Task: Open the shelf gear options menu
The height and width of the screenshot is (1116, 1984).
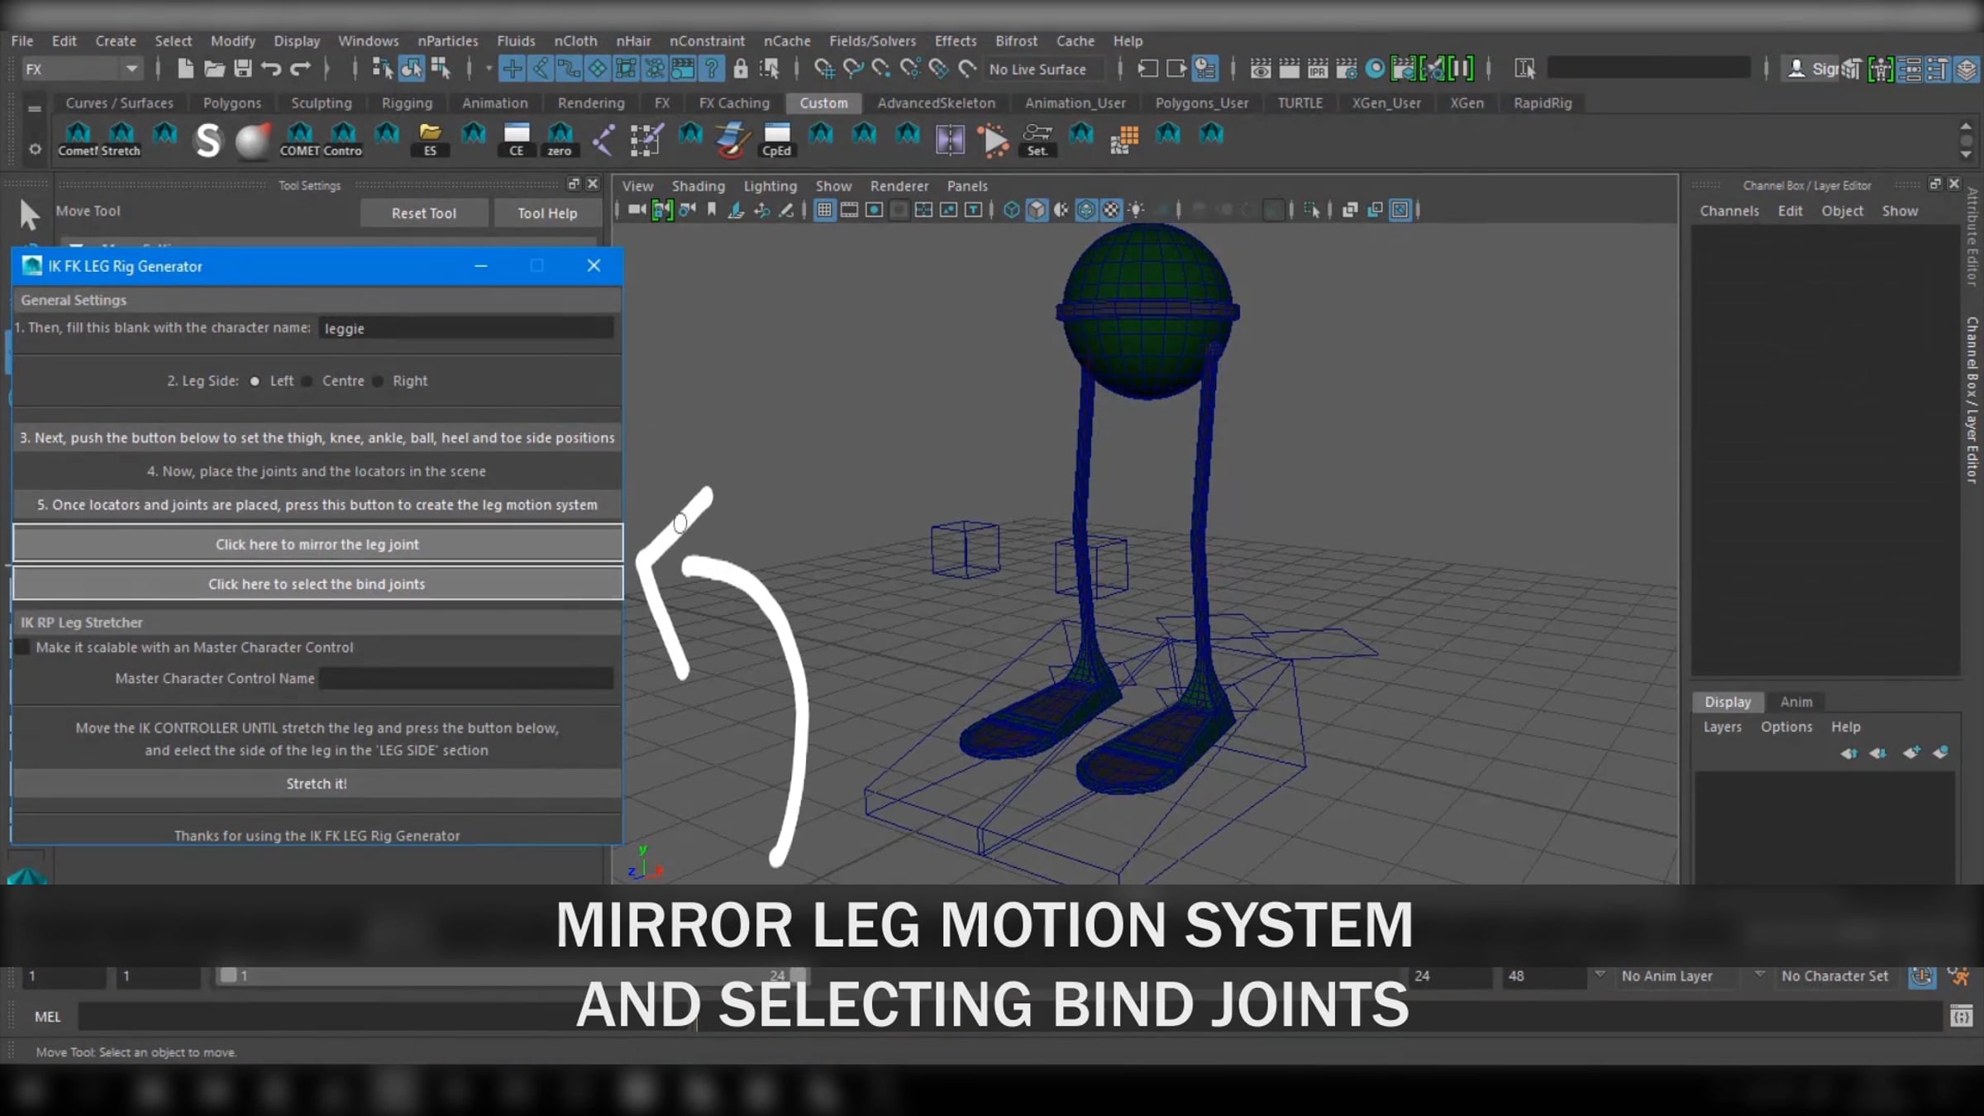Action: coord(35,150)
